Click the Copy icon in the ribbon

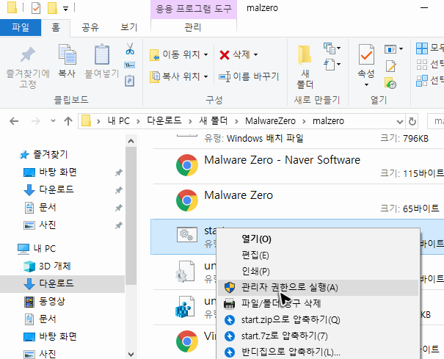pyautogui.click(x=67, y=54)
